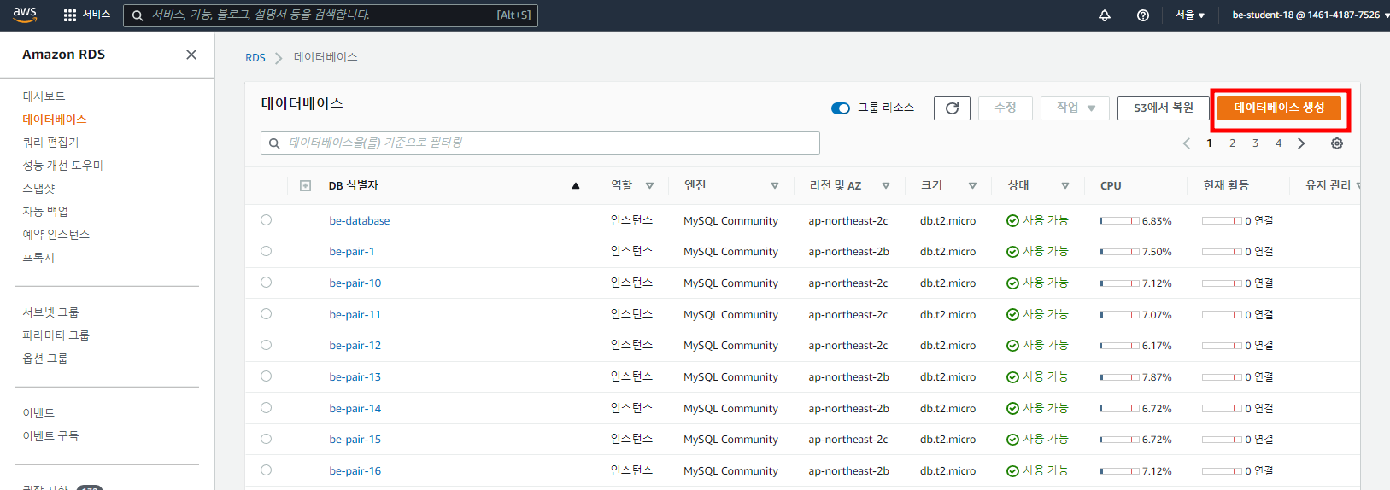Select the be-pair-13 radio button

[267, 376]
